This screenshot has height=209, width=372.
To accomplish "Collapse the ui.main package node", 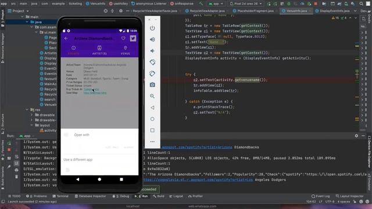I will 36,33.
